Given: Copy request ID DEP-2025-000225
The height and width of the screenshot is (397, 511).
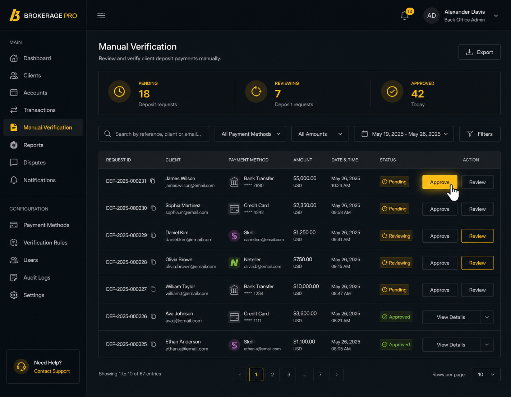Looking at the screenshot, I should coord(153,344).
